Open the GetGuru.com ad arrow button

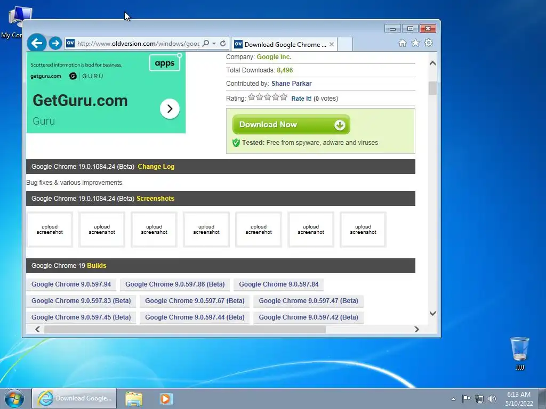pyautogui.click(x=170, y=109)
